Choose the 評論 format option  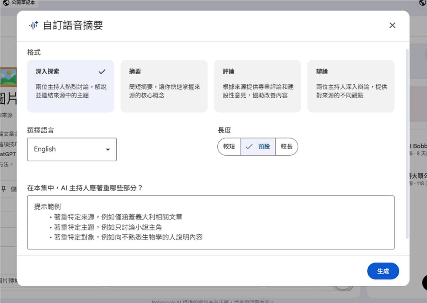[x=257, y=86]
